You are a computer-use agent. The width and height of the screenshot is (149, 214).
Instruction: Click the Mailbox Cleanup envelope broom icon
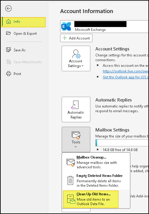71,162
